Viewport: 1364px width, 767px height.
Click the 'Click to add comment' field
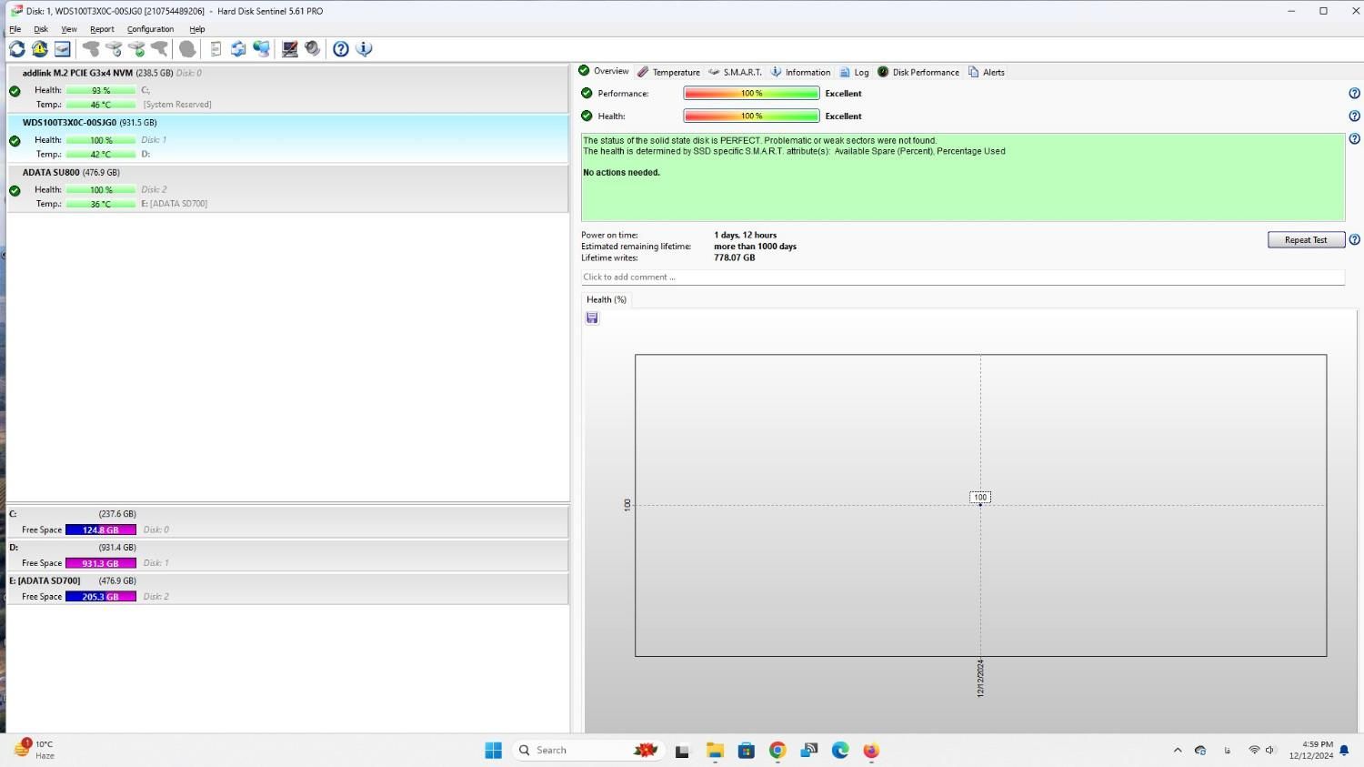[x=962, y=278]
